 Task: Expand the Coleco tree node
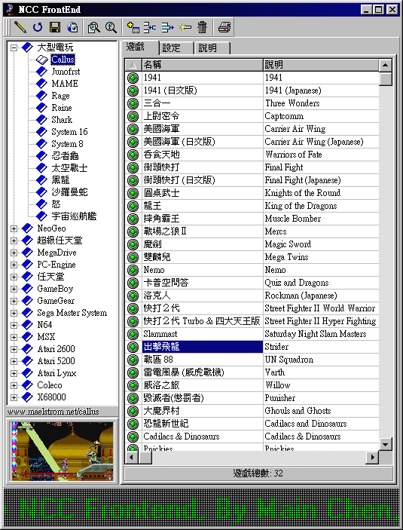pyautogui.click(x=14, y=385)
